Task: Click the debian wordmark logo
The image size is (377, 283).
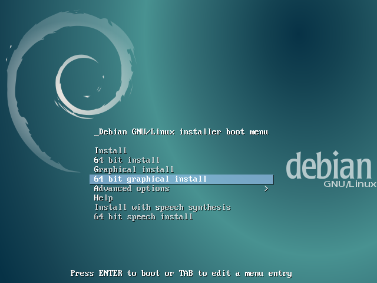Action: (330, 167)
